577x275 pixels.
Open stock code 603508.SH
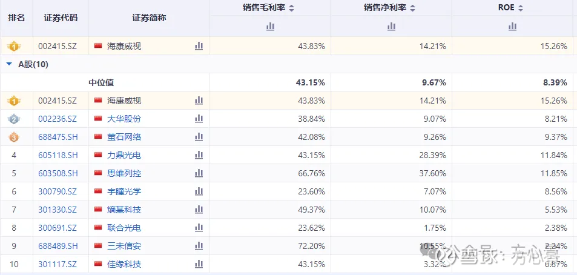(x=58, y=173)
